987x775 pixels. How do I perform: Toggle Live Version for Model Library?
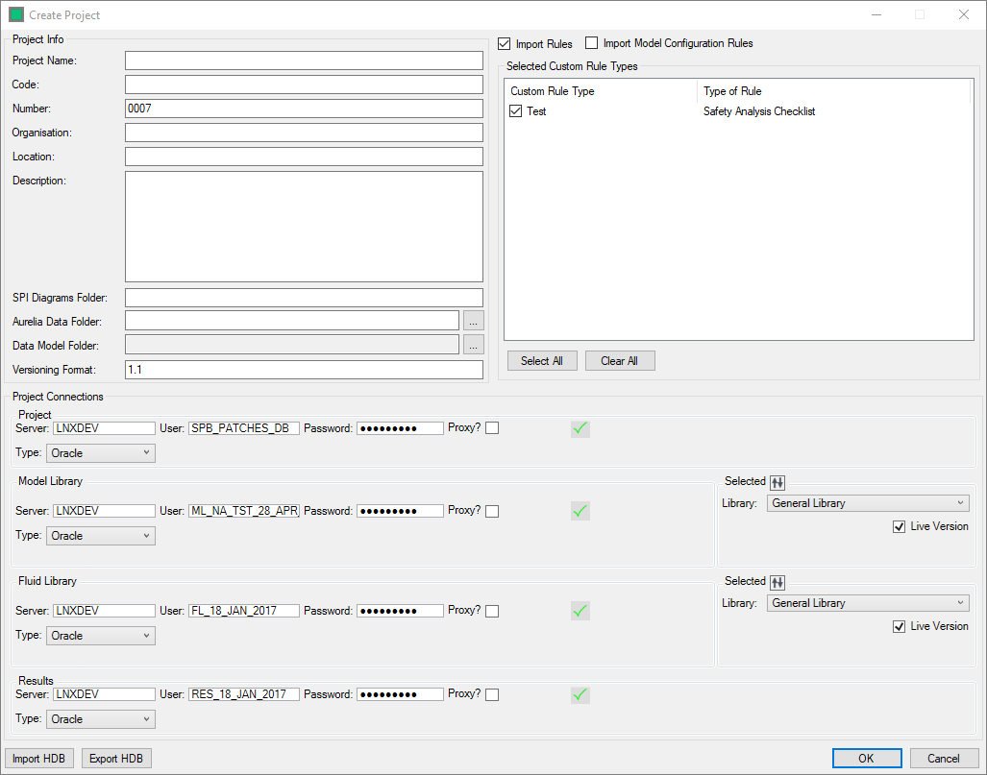[x=899, y=526]
